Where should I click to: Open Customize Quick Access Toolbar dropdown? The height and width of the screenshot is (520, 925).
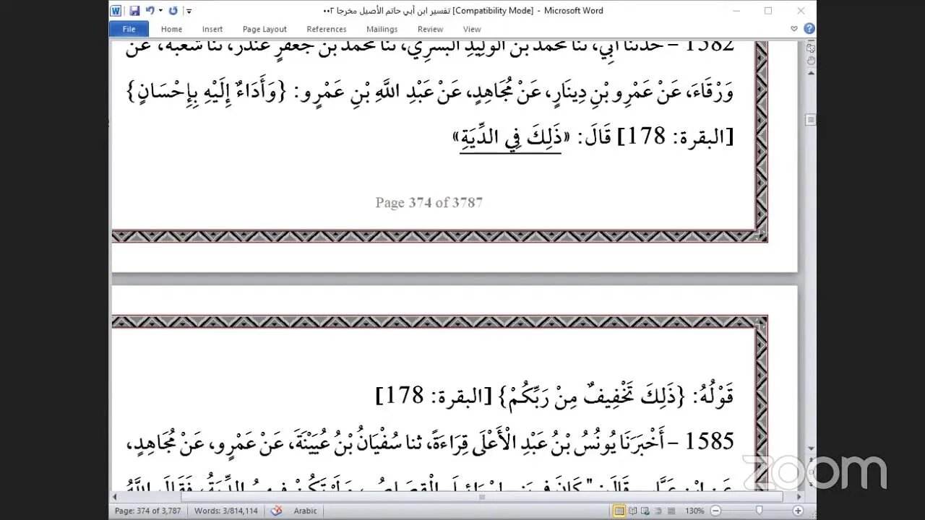[189, 11]
